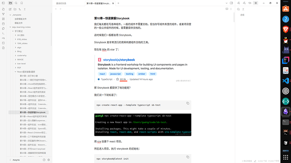Open the bookmarks tab in sidebar
This screenshot has height=163, width=291.
click(22, 3)
